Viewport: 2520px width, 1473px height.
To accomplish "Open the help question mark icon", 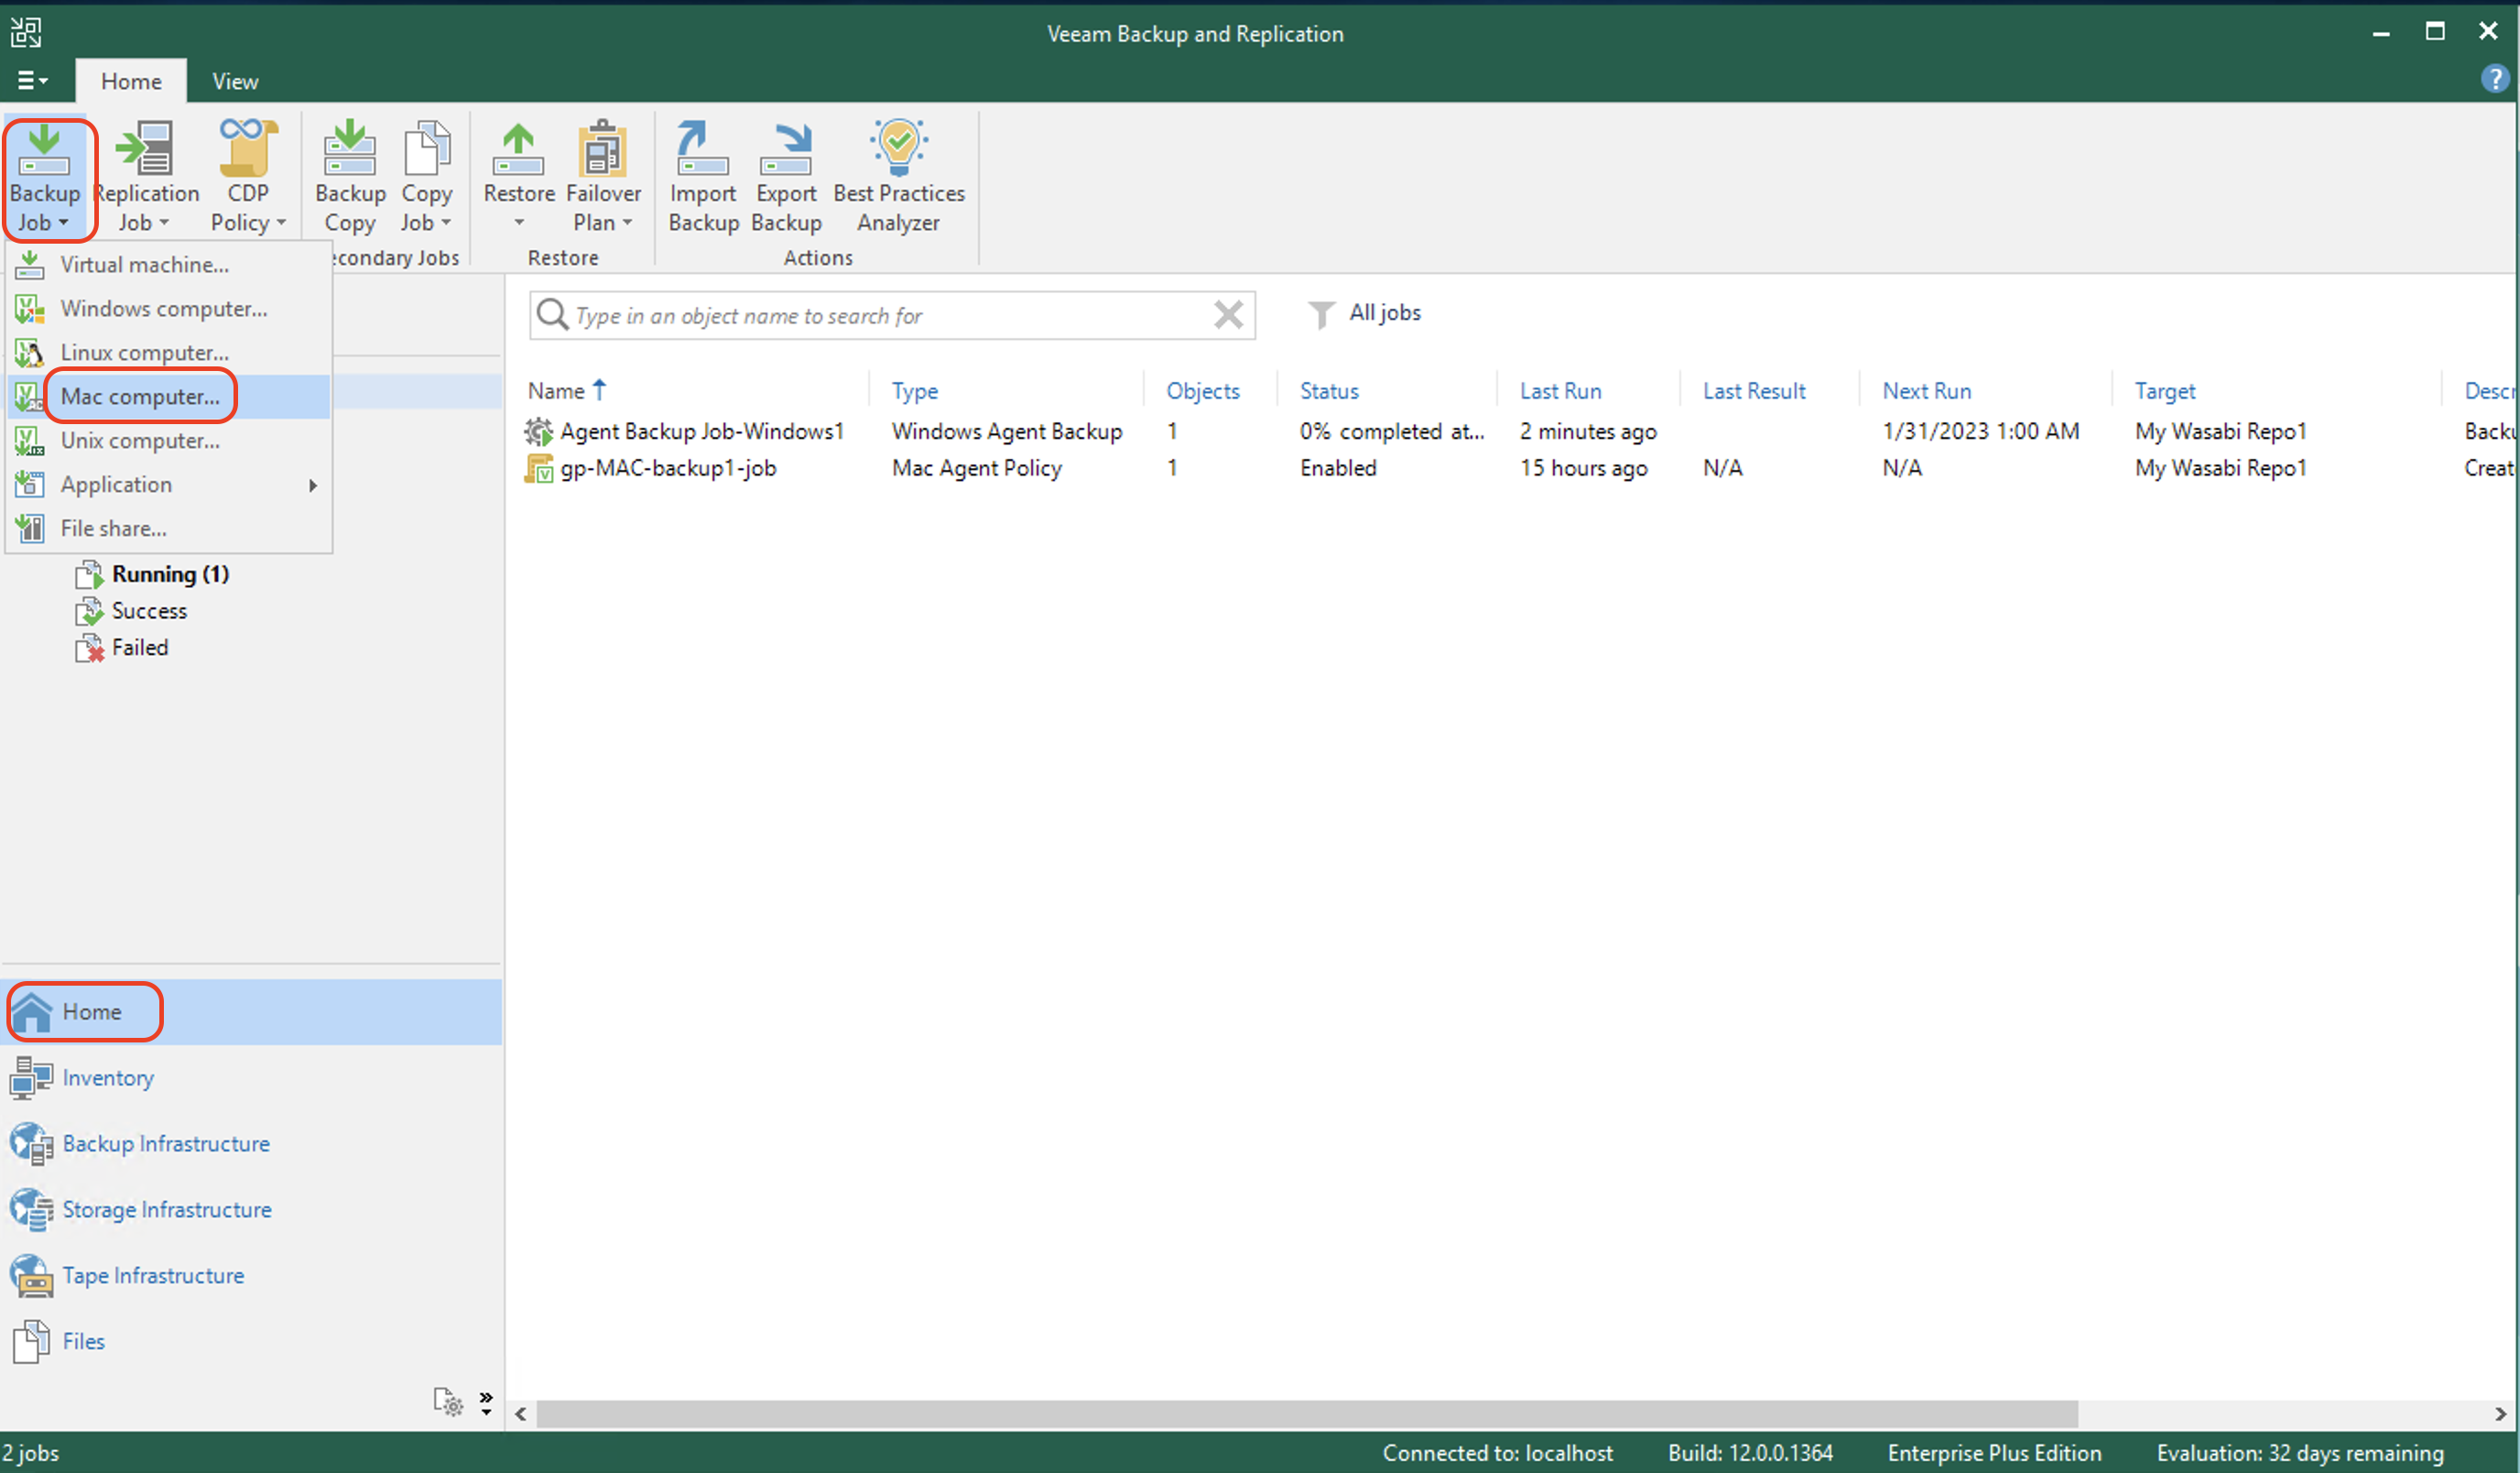I will point(2495,79).
